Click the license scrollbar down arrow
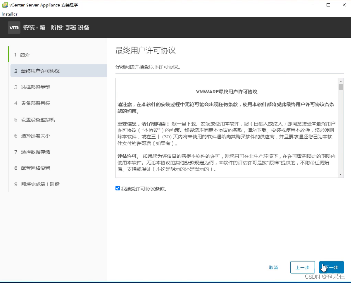351x283 pixels. (x=341, y=174)
